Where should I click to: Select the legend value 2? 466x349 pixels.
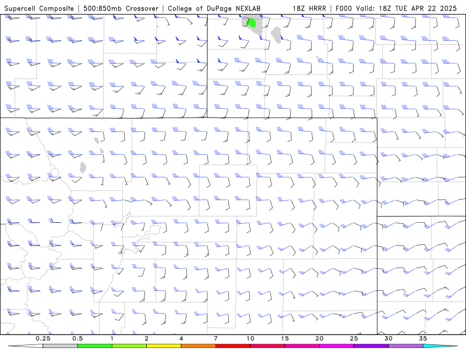point(147,339)
